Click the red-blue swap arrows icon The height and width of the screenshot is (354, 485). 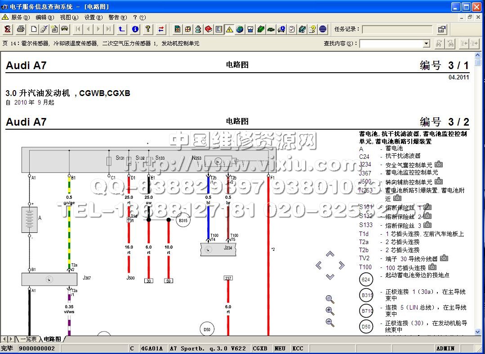pyautogui.click(x=161, y=29)
